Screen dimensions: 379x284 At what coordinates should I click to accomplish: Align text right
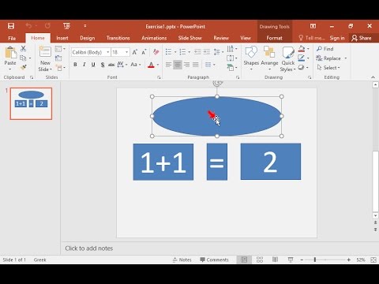pos(186,65)
